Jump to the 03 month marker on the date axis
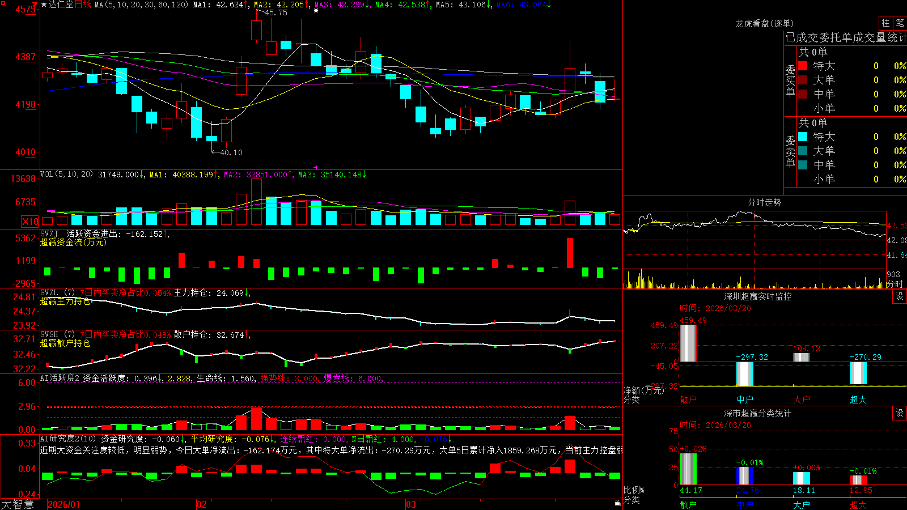The height and width of the screenshot is (510, 907). (411, 504)
